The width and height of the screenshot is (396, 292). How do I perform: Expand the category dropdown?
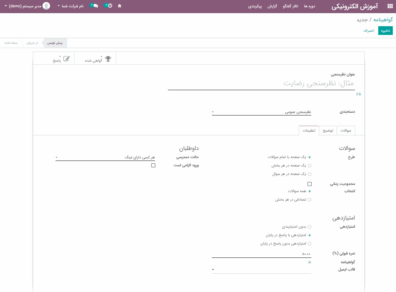tap(262, 112)
